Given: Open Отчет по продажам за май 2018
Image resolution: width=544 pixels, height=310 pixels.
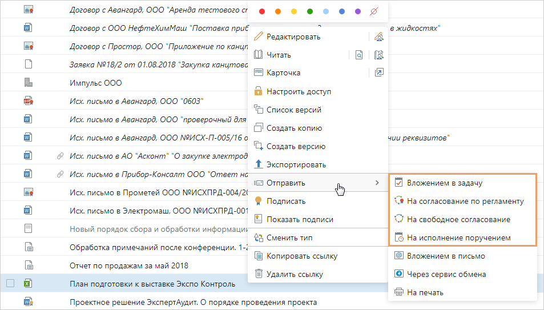Looking at the screenshot, I should tap(128, 265).
